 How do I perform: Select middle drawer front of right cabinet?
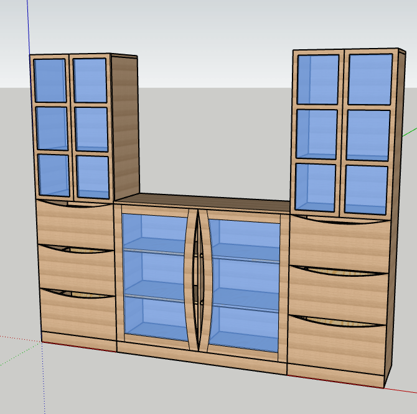click(x=338, y=296)
